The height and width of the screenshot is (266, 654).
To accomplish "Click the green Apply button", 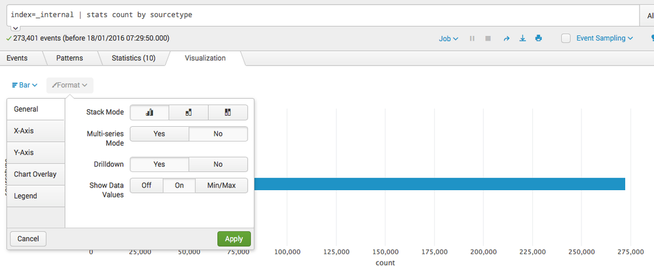I will [x=234, y=239].
